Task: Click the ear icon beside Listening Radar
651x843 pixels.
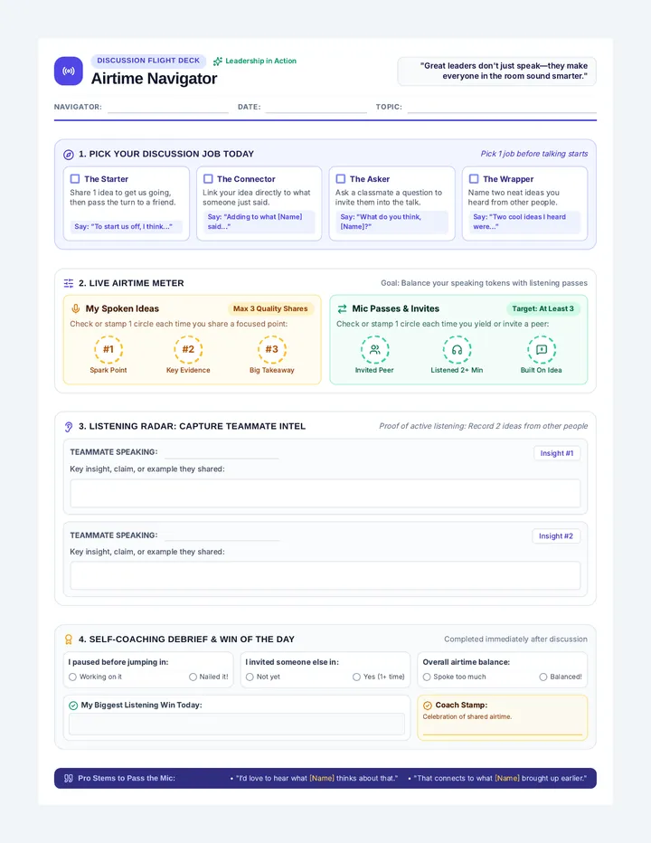Action: [x=69, y=427]
